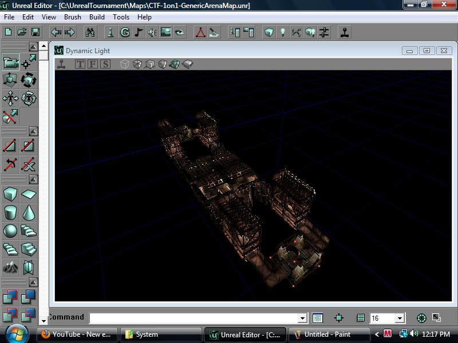Select the Sphere brush builder

[9, 232]
